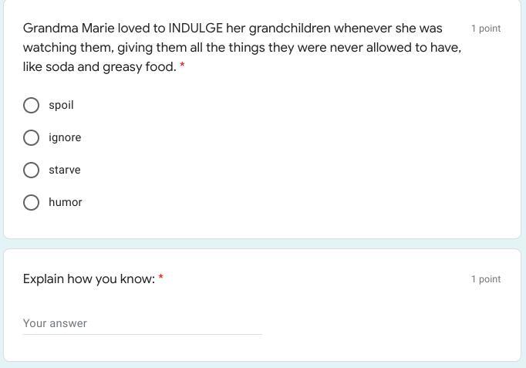Choose the 'ignore' radio option circle
Image resolution: width=526 pixels, height=368 pixels.
[x=32, y=137]
